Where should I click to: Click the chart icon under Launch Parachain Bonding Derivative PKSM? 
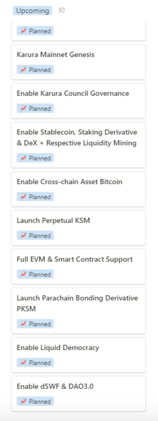(23, 324)
